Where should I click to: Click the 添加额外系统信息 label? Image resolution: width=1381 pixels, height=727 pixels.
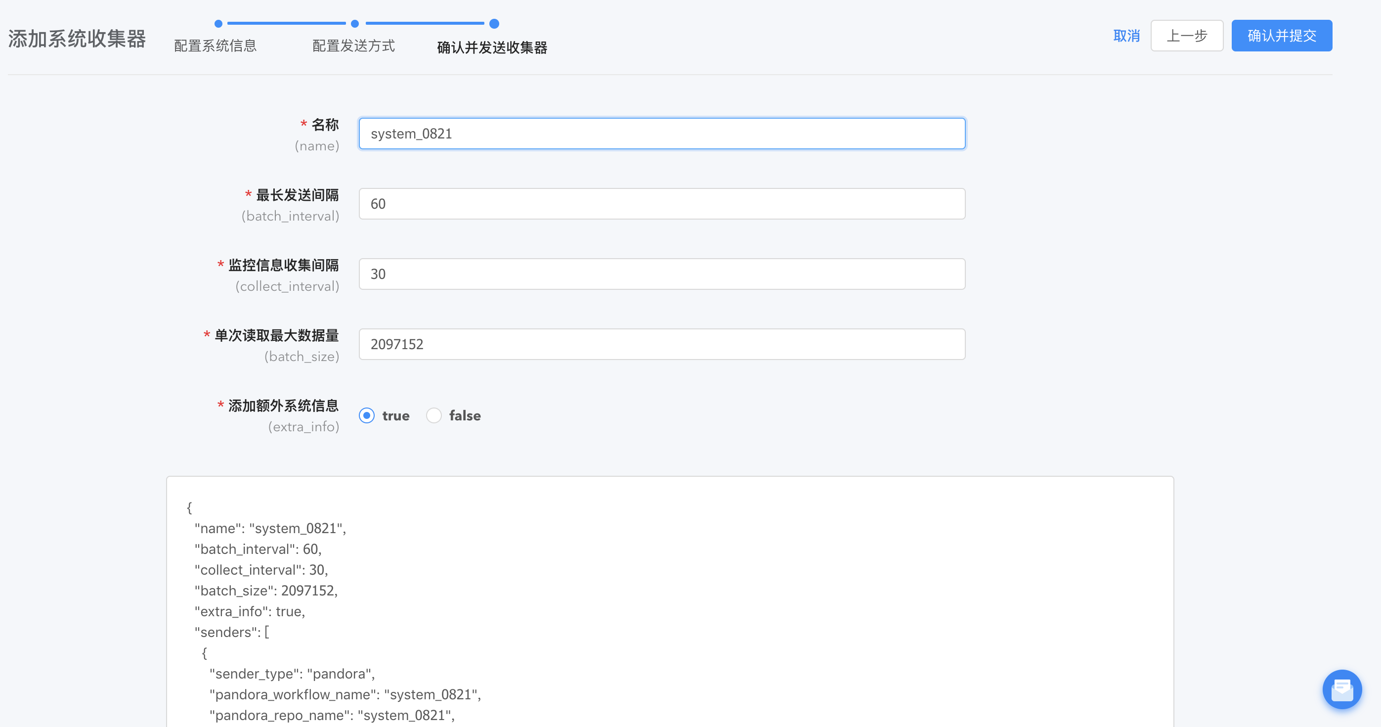(x=284, y=406)
